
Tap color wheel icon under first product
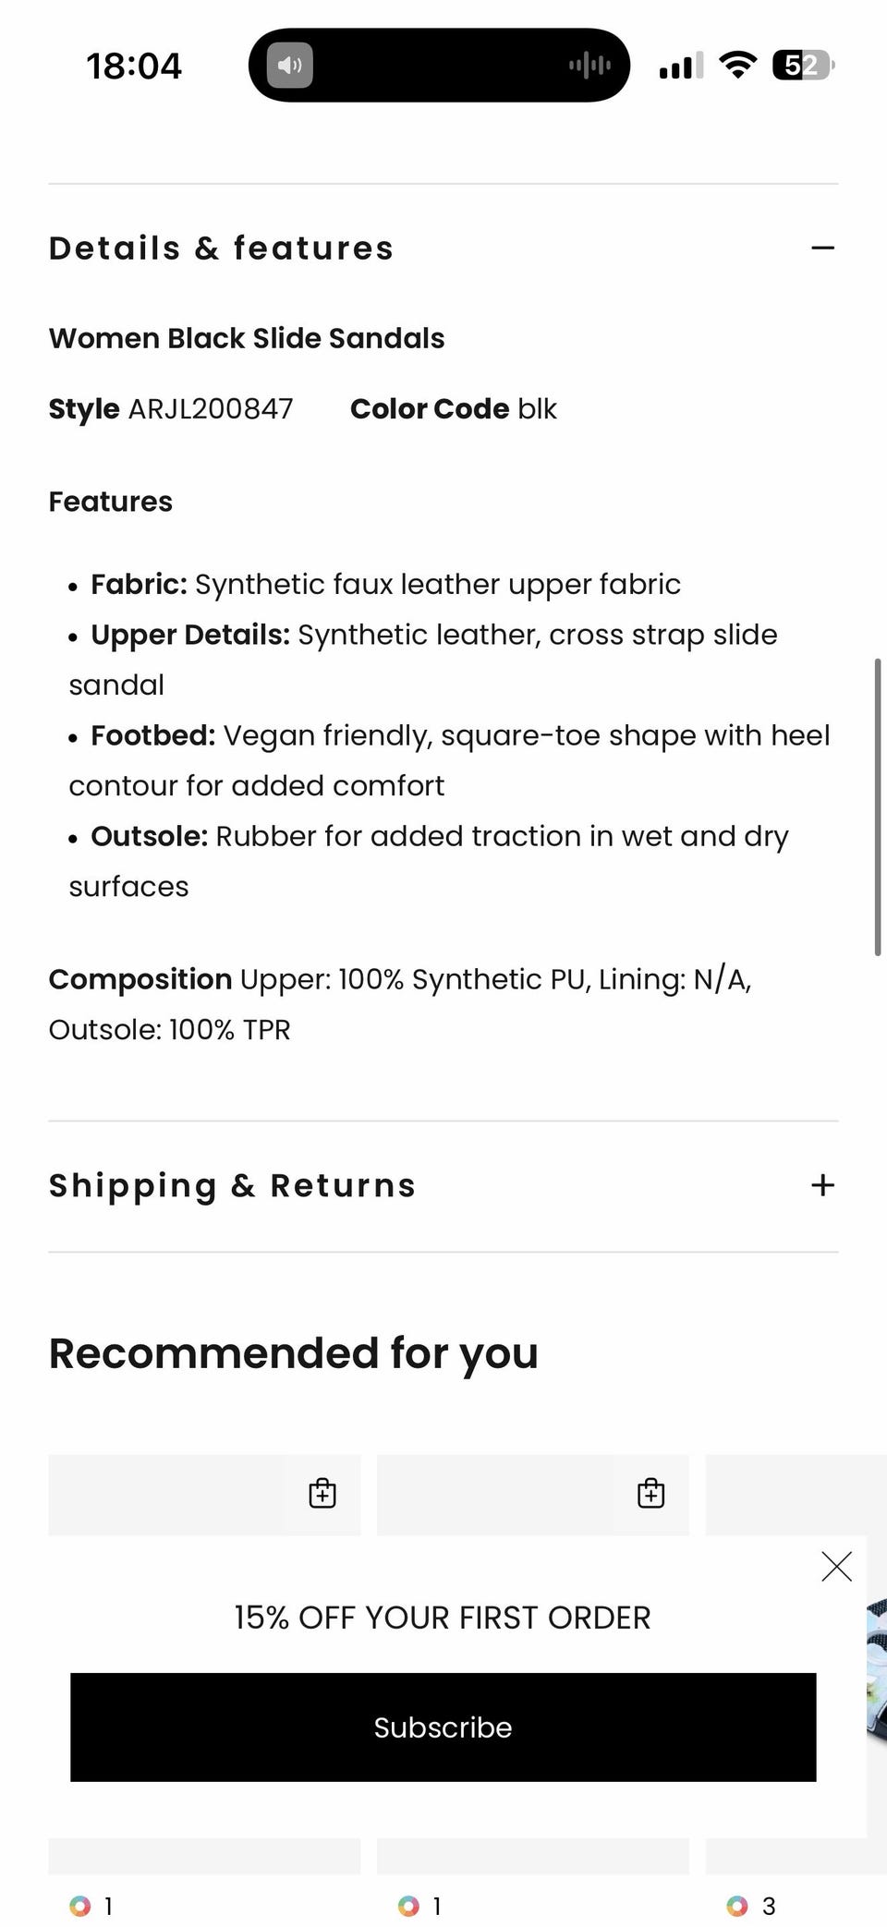[80, 1906]
